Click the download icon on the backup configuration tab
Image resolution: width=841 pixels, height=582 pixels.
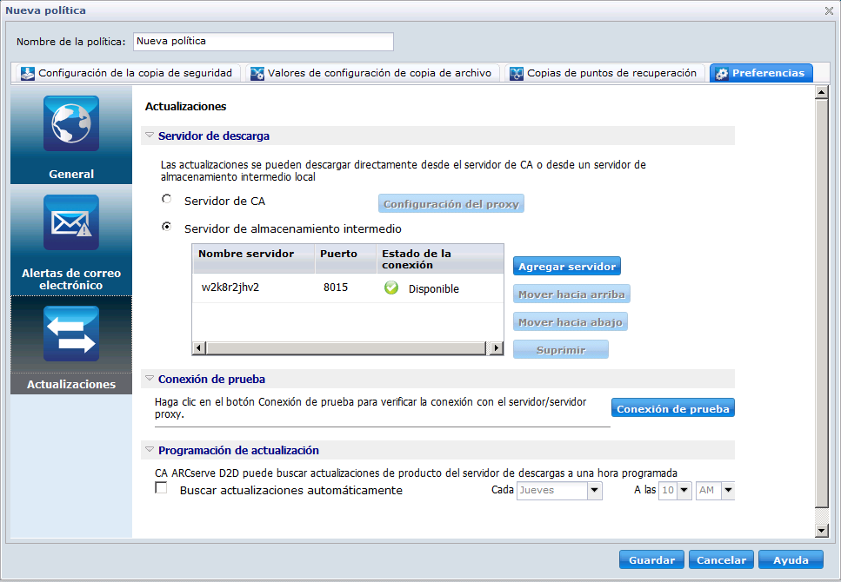point(27,73)
